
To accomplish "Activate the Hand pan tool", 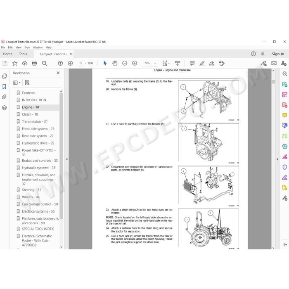I will [x=115, y=63].
